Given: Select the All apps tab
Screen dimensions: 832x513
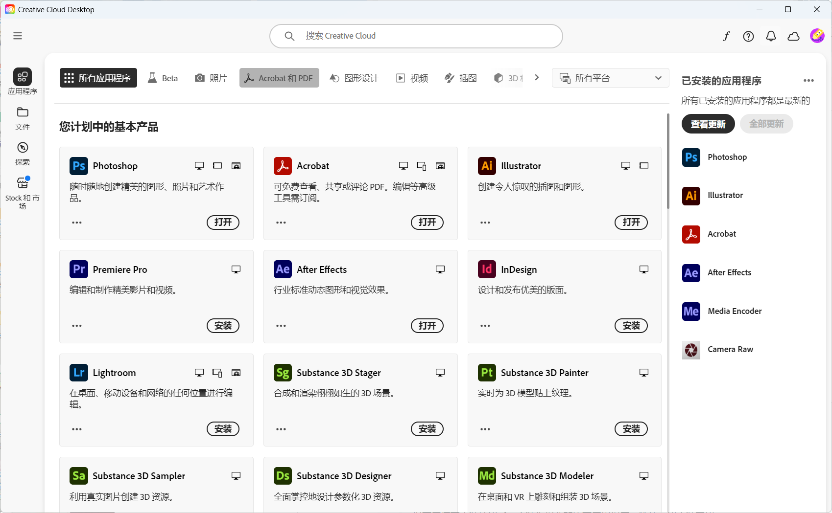Looking at the screenshot, I should 98,78.
